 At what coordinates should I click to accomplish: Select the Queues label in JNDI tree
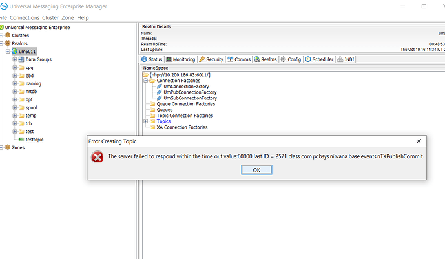click(165, 110)
